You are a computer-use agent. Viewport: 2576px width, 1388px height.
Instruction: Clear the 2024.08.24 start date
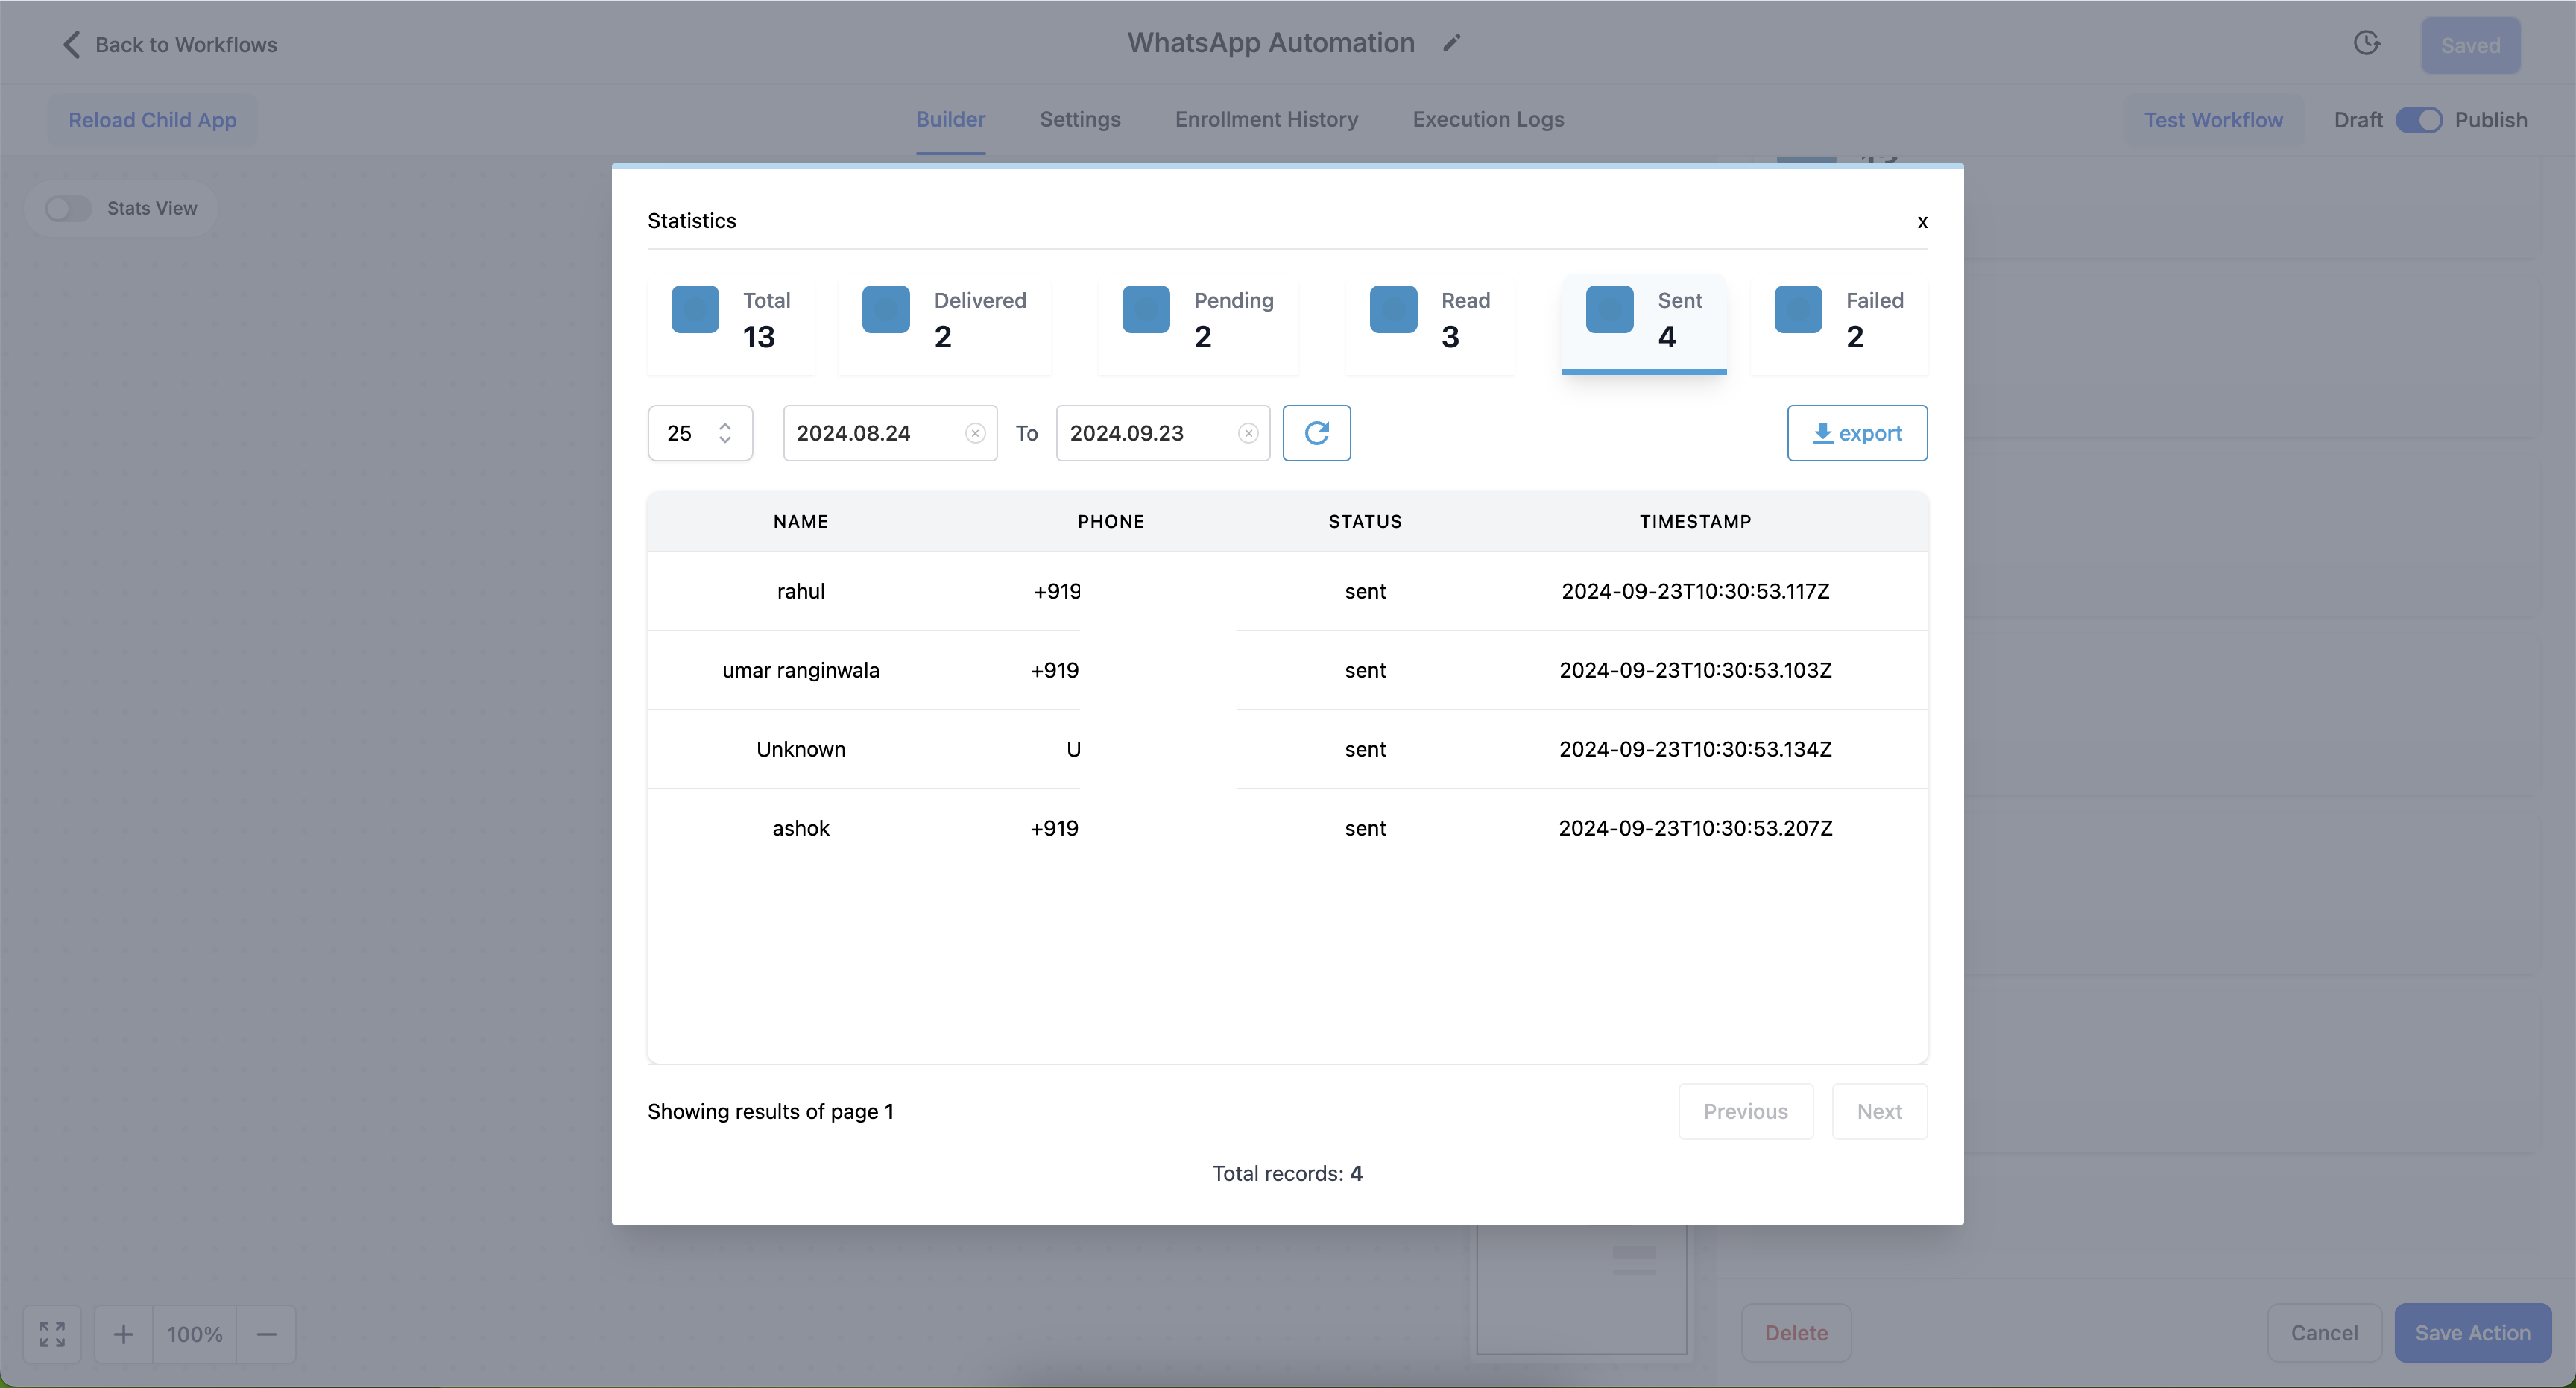click(x=975, y=433)
